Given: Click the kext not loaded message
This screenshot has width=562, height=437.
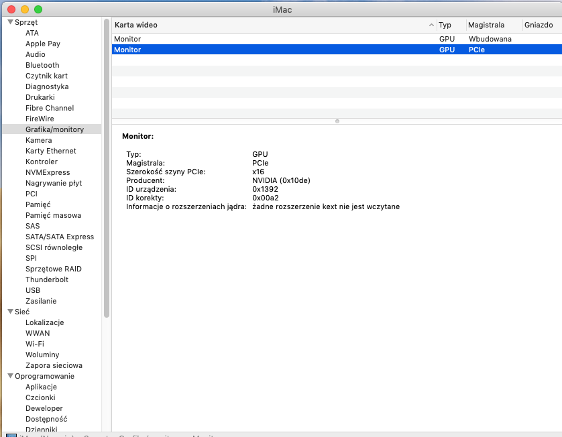Looking at the screenshot, I should tap(326, 206).
